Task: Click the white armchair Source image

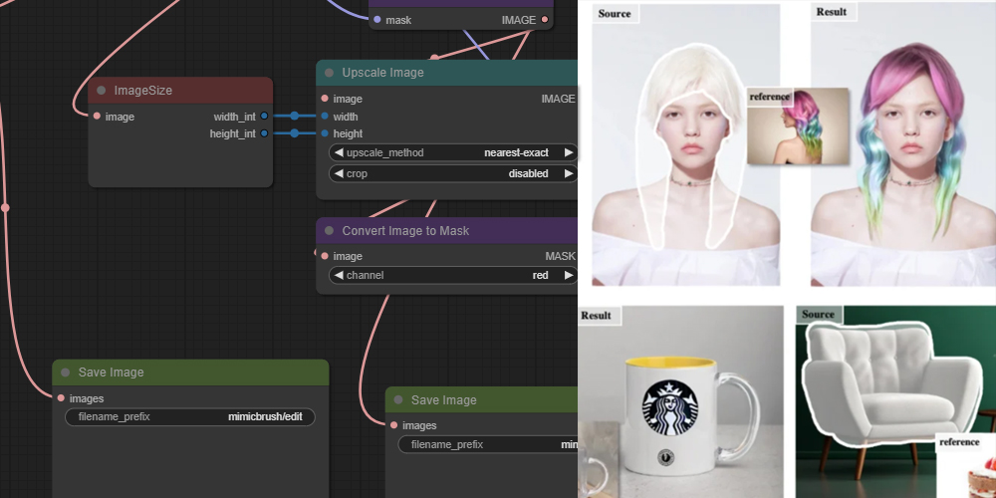Action: tap(895, 401)
